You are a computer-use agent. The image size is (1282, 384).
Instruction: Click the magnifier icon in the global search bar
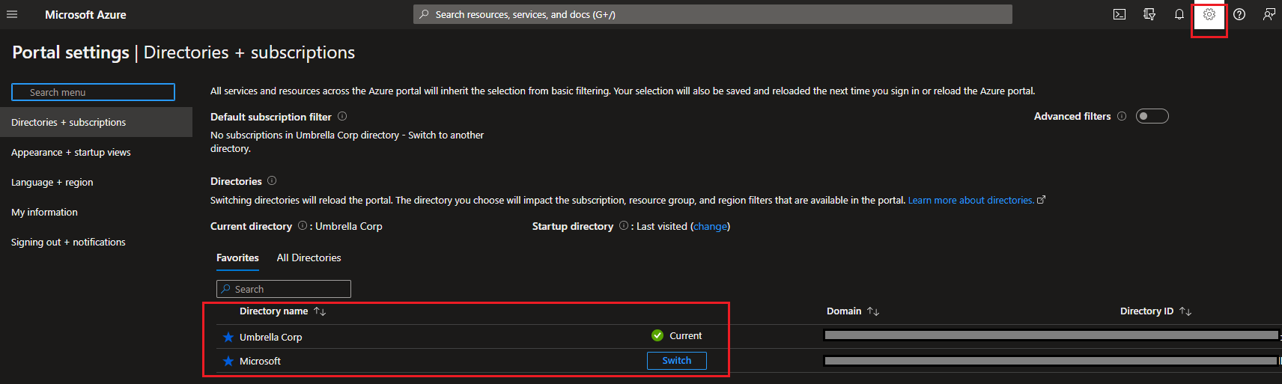coord(425,14)
